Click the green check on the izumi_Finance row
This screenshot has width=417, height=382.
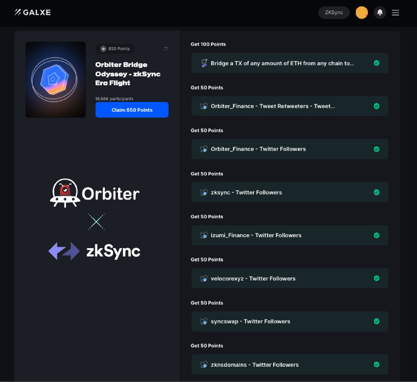click(x=377, y=235)
